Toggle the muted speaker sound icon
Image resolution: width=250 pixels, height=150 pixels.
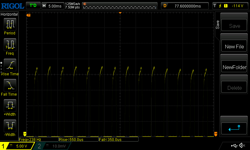point(242,145)
